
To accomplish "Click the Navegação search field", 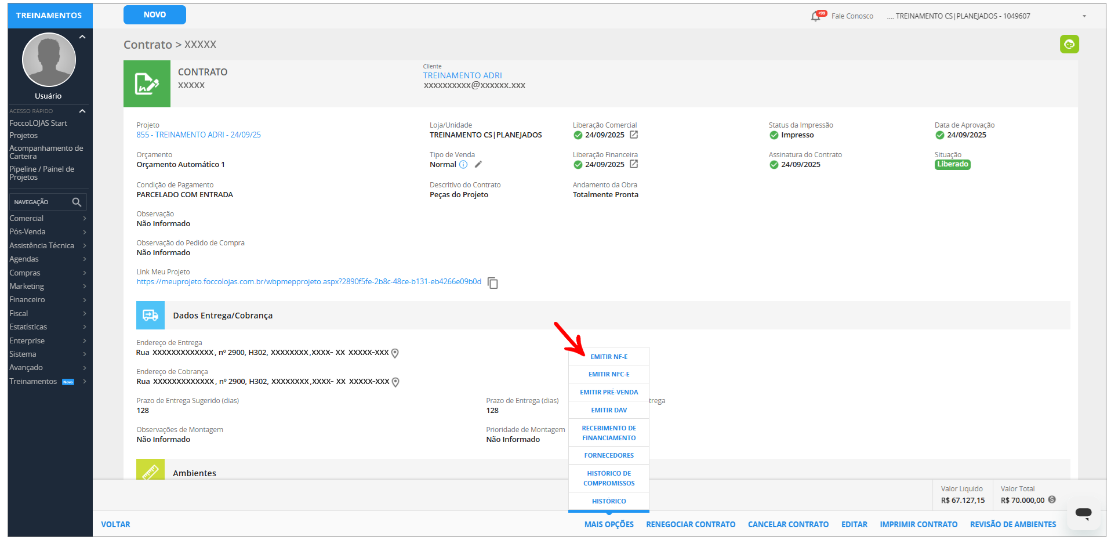I will click(x=48, y=202).
